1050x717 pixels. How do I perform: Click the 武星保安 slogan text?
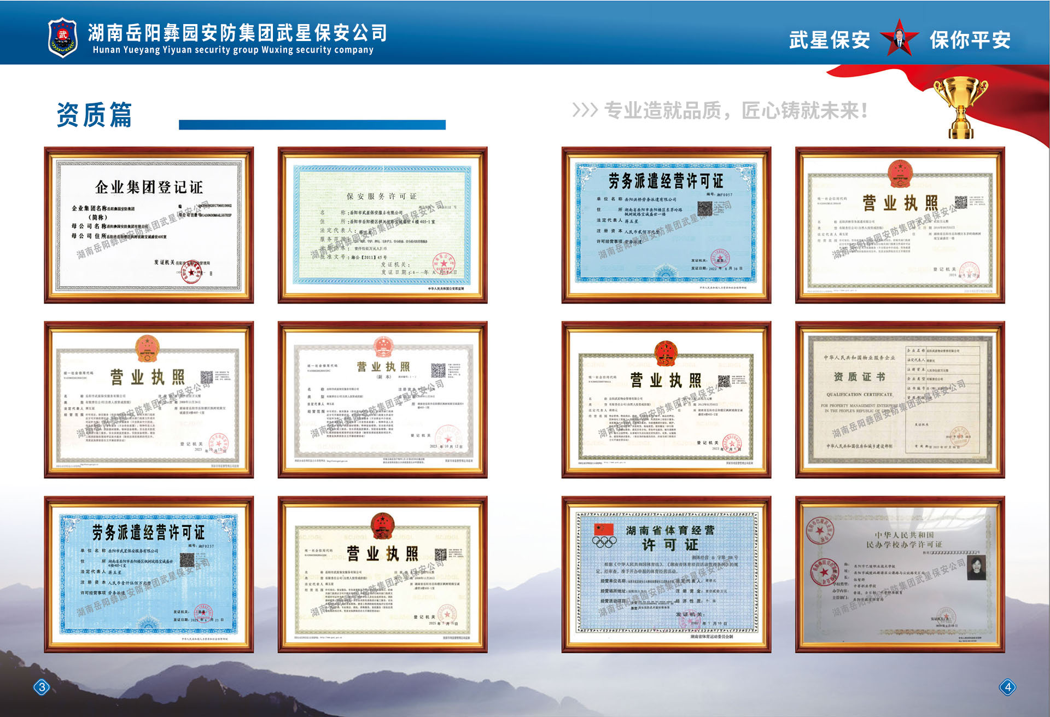pos(829,40)
